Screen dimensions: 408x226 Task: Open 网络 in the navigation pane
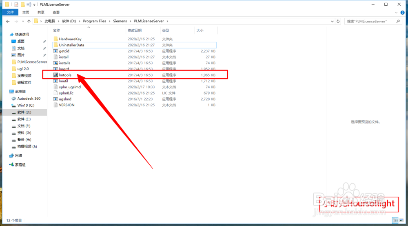pyautogui.click(x=18, y=156)
